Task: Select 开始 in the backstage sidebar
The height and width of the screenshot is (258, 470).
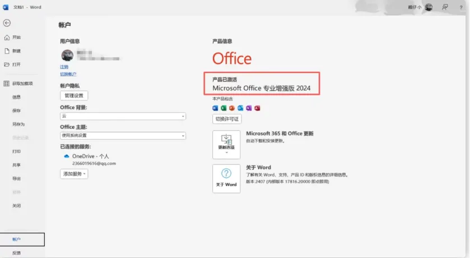Action: coord(16,38)
